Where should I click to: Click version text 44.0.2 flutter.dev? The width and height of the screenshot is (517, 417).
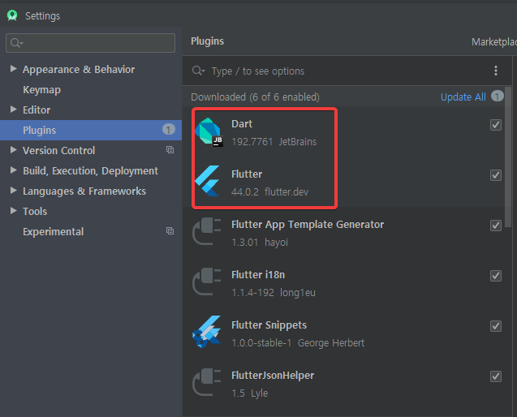269,191
